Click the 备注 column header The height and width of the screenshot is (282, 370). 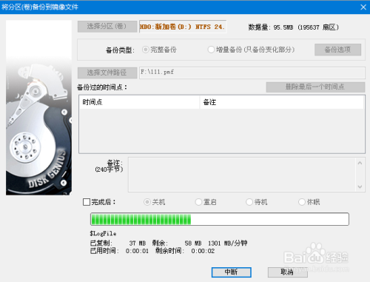[x=281, y=102]
